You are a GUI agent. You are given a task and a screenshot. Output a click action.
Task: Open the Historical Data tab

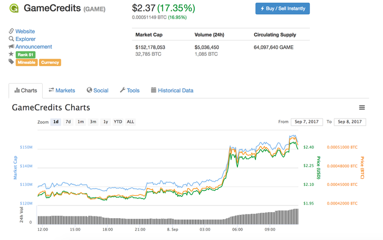[172, 91]
